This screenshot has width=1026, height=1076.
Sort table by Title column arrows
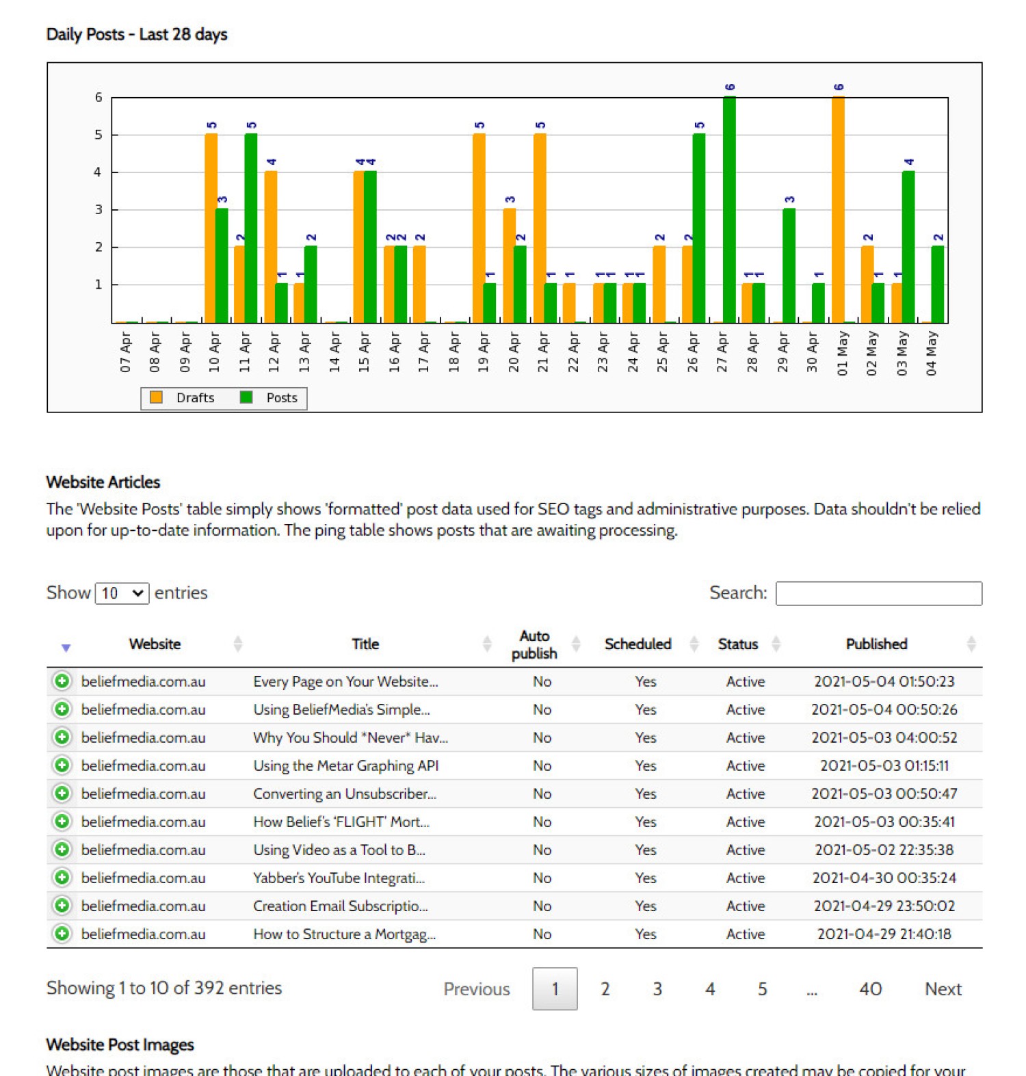pyautogui.click(x=487, y=644)
